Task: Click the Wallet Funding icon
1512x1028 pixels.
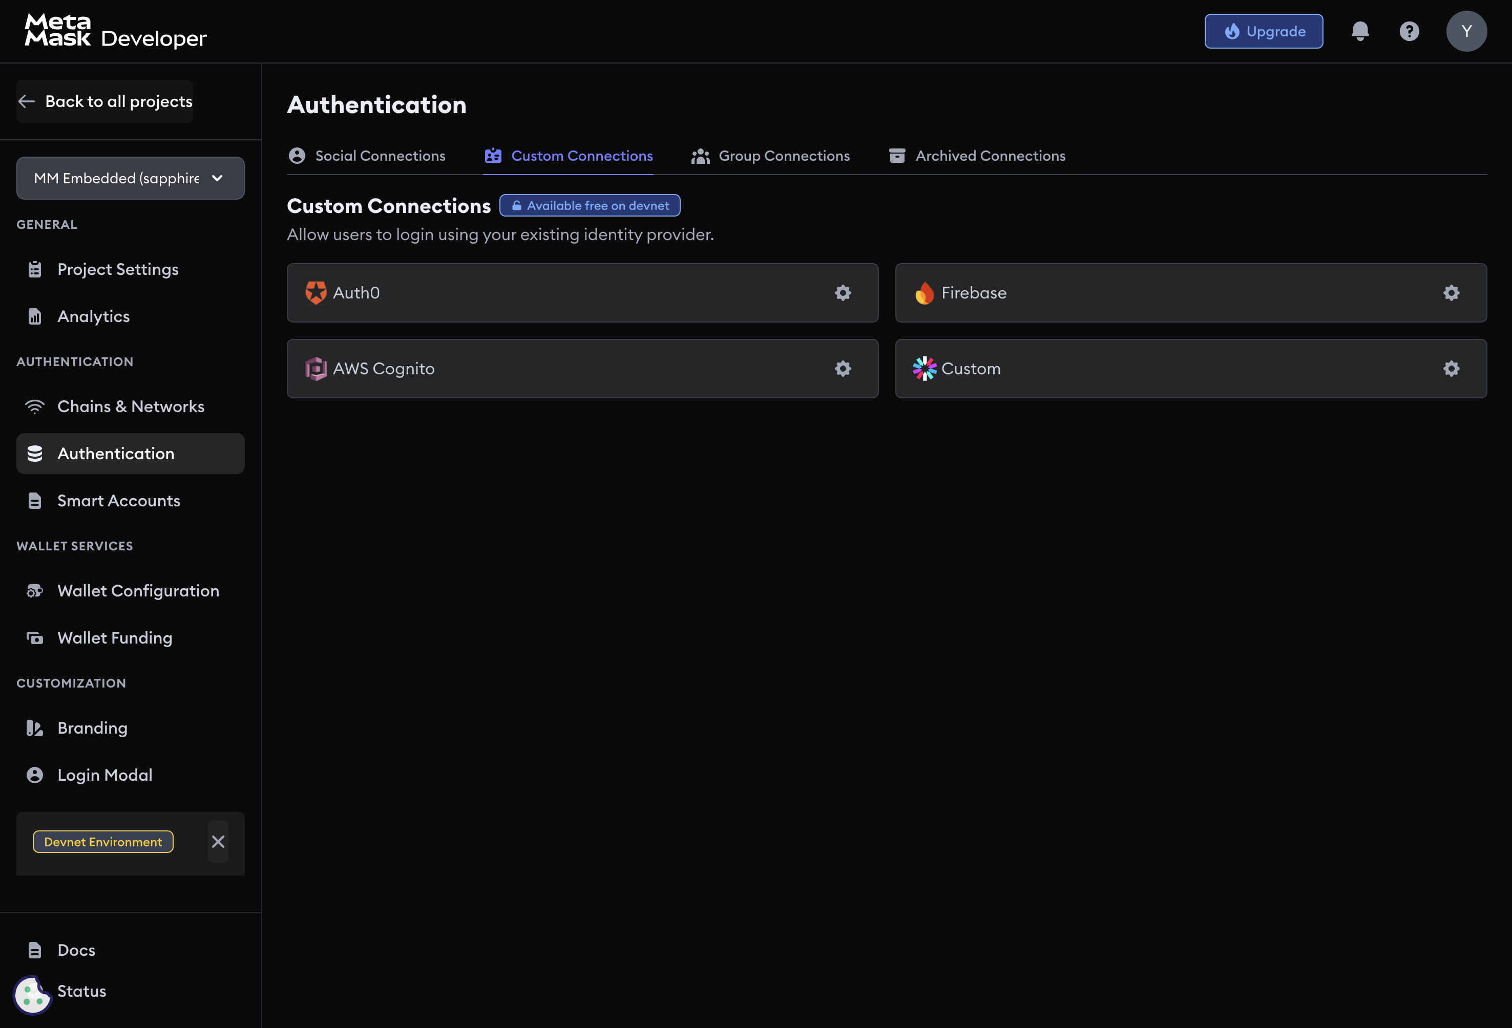Action: 34,638
